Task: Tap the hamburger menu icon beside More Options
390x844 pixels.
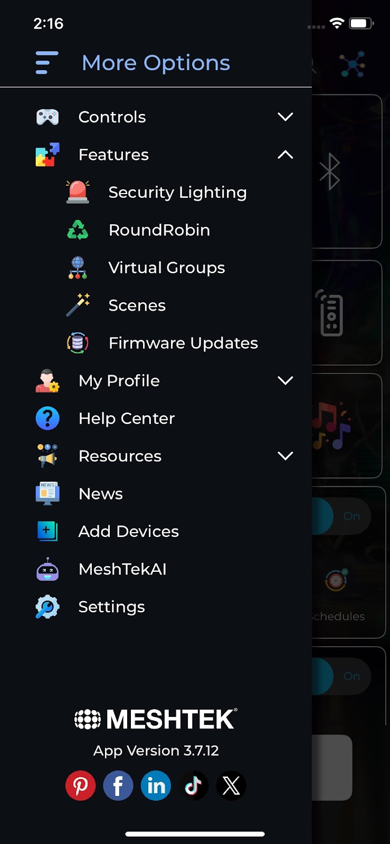Action: click(x=47, y=63)
